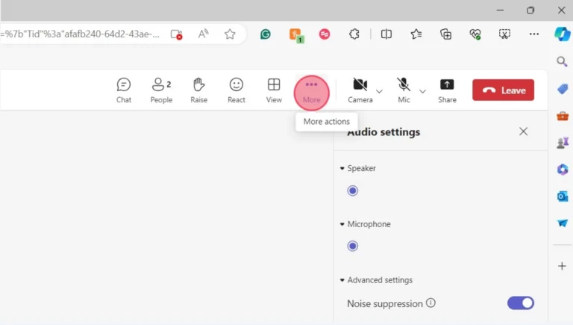Open Microsoft 365 in the sidebar
573x325 pixels.
coord(563,170)
